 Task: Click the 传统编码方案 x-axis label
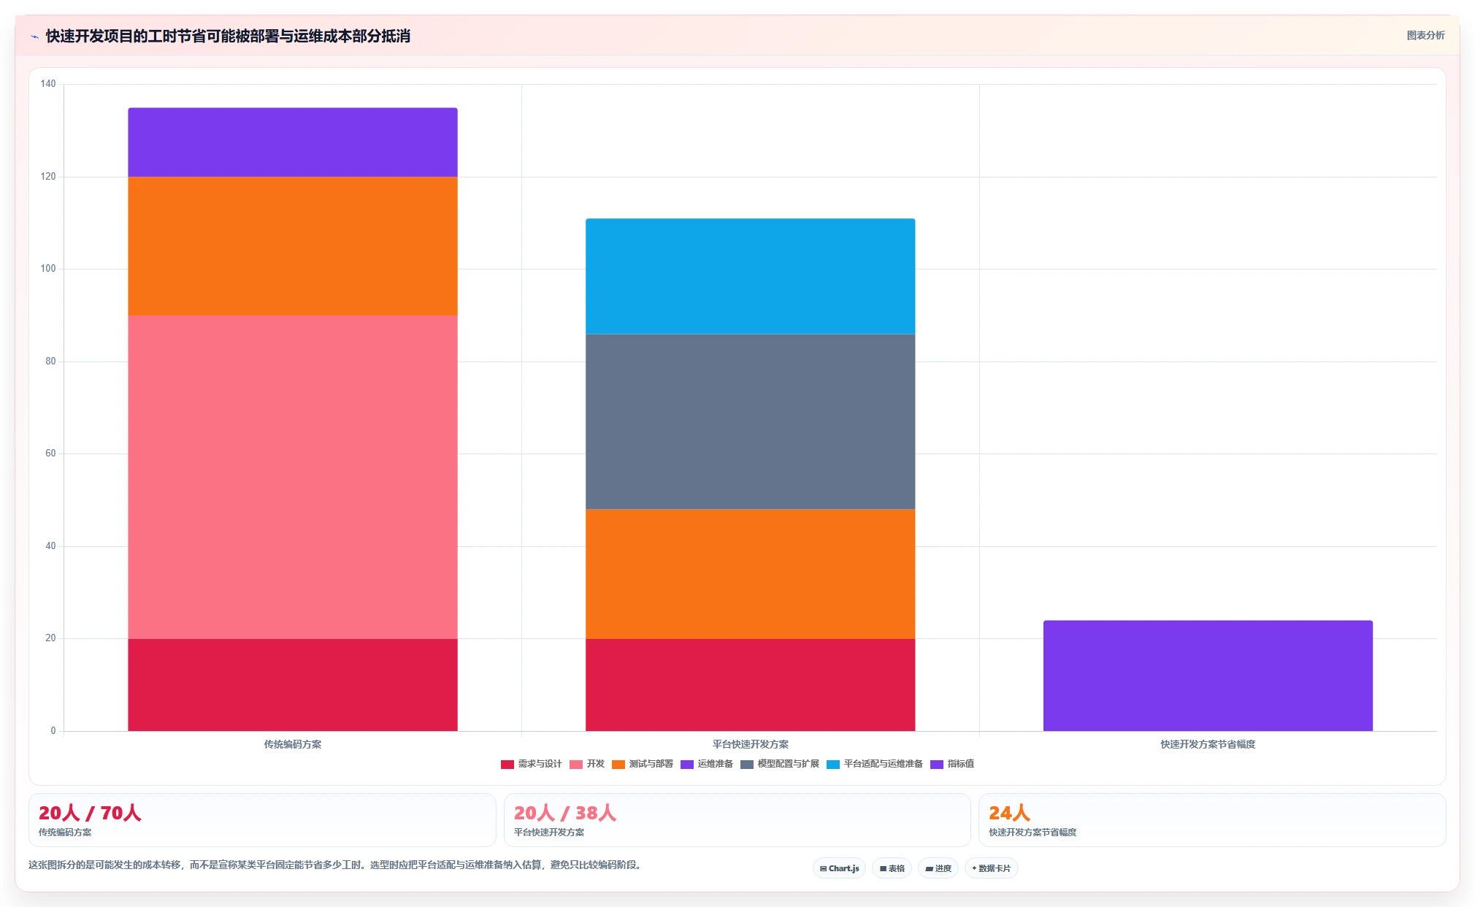[293, 744]
